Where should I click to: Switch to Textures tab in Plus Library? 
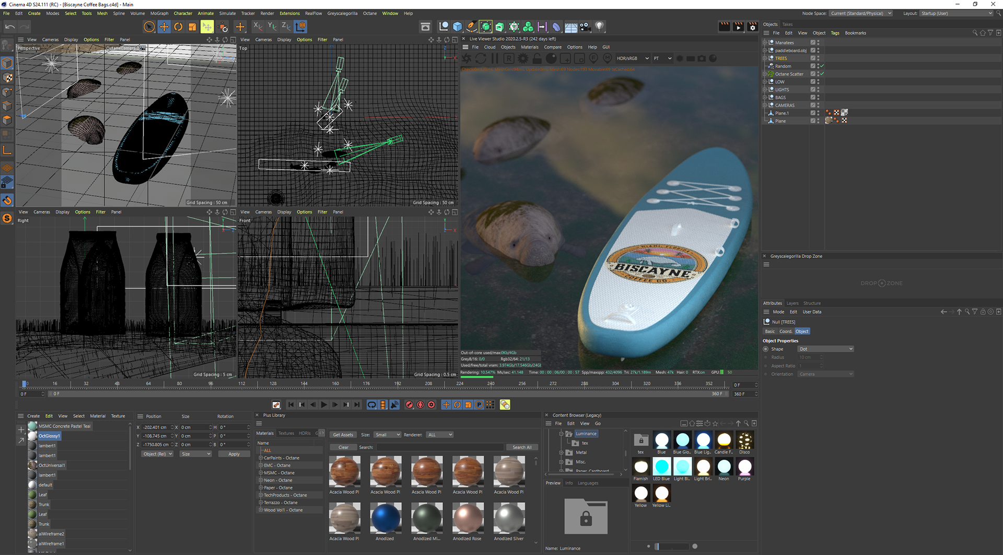286,433
